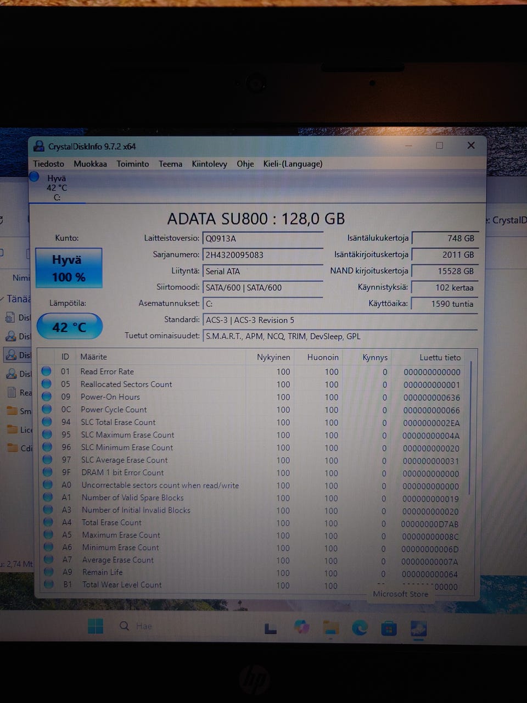Click status icon for SLC Total Erase Count
This screenshot has width=527, height=703.
coord(47,422)
